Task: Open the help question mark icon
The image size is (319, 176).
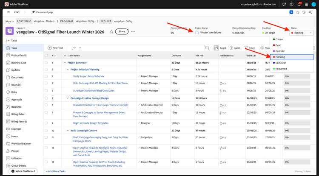Action: pos(291,4)
